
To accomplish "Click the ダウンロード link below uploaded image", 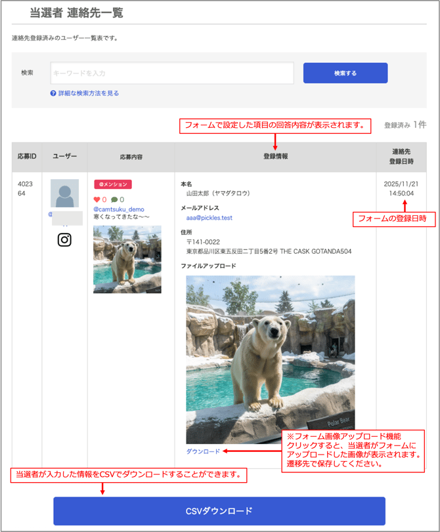I will (203, 451).
